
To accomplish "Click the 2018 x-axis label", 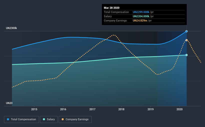I will (x=121, y=109).
